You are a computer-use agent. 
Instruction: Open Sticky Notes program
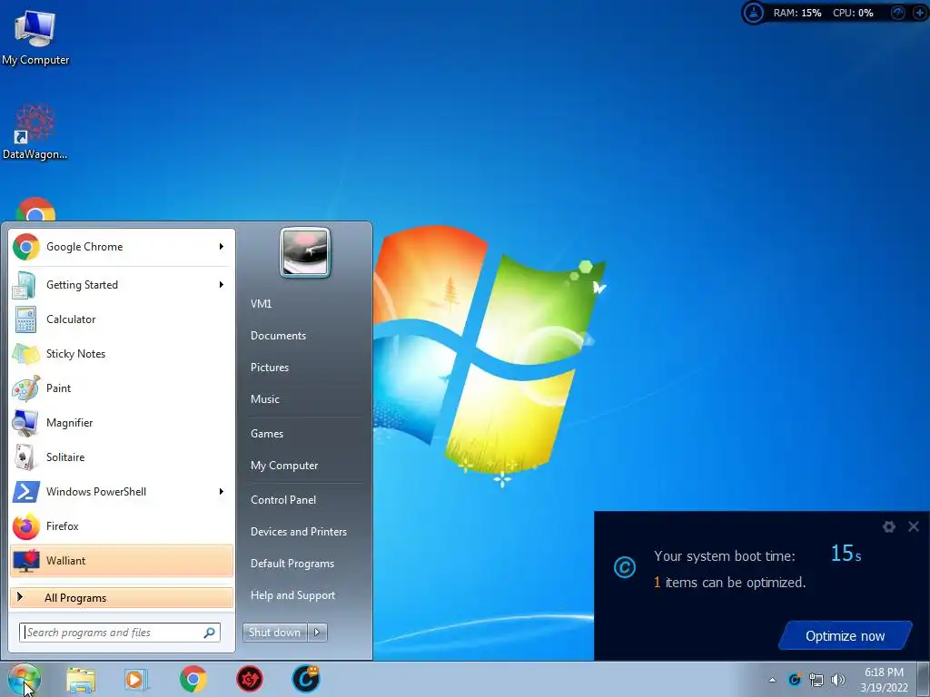pos(122,354)
